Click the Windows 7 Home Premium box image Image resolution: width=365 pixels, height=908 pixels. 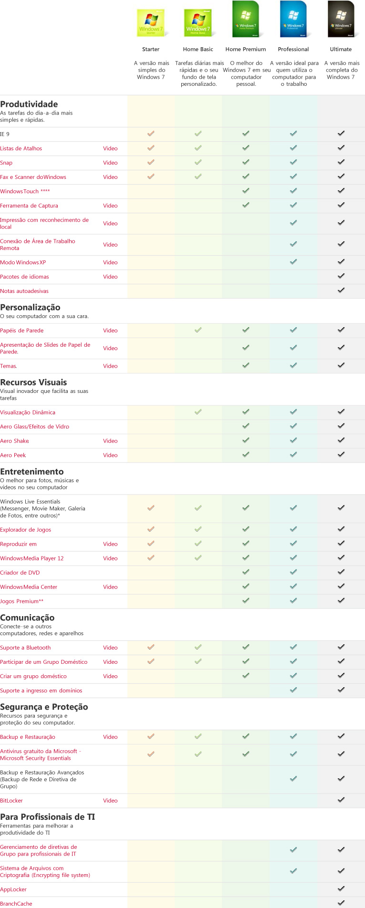(246, 20)
